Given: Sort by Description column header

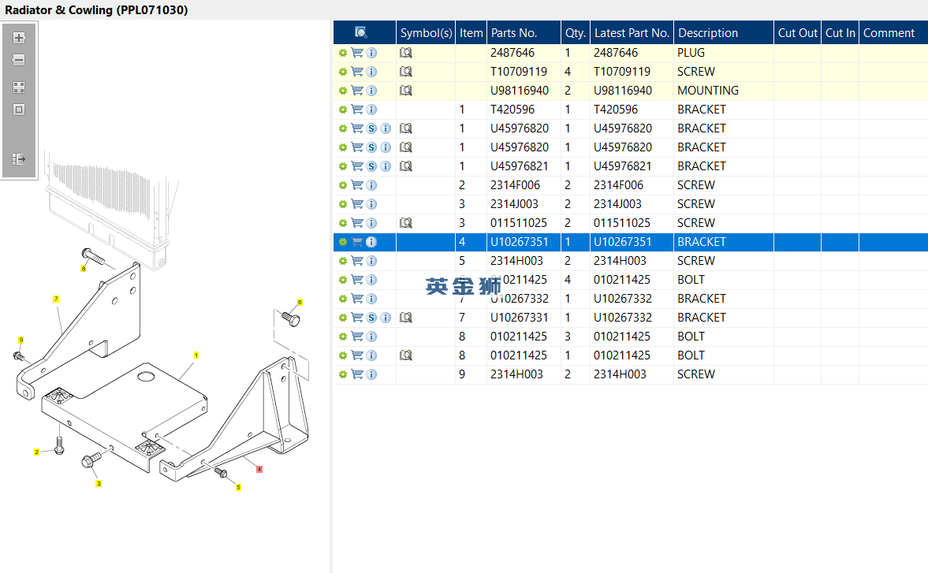Looking at the screenshot, I should [x=708, y=32].
